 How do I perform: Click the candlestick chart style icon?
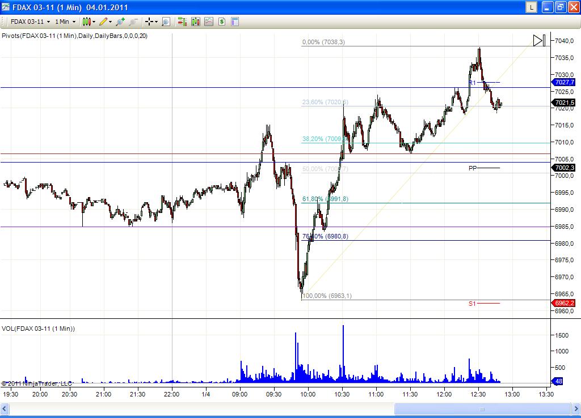click(88, 22)
